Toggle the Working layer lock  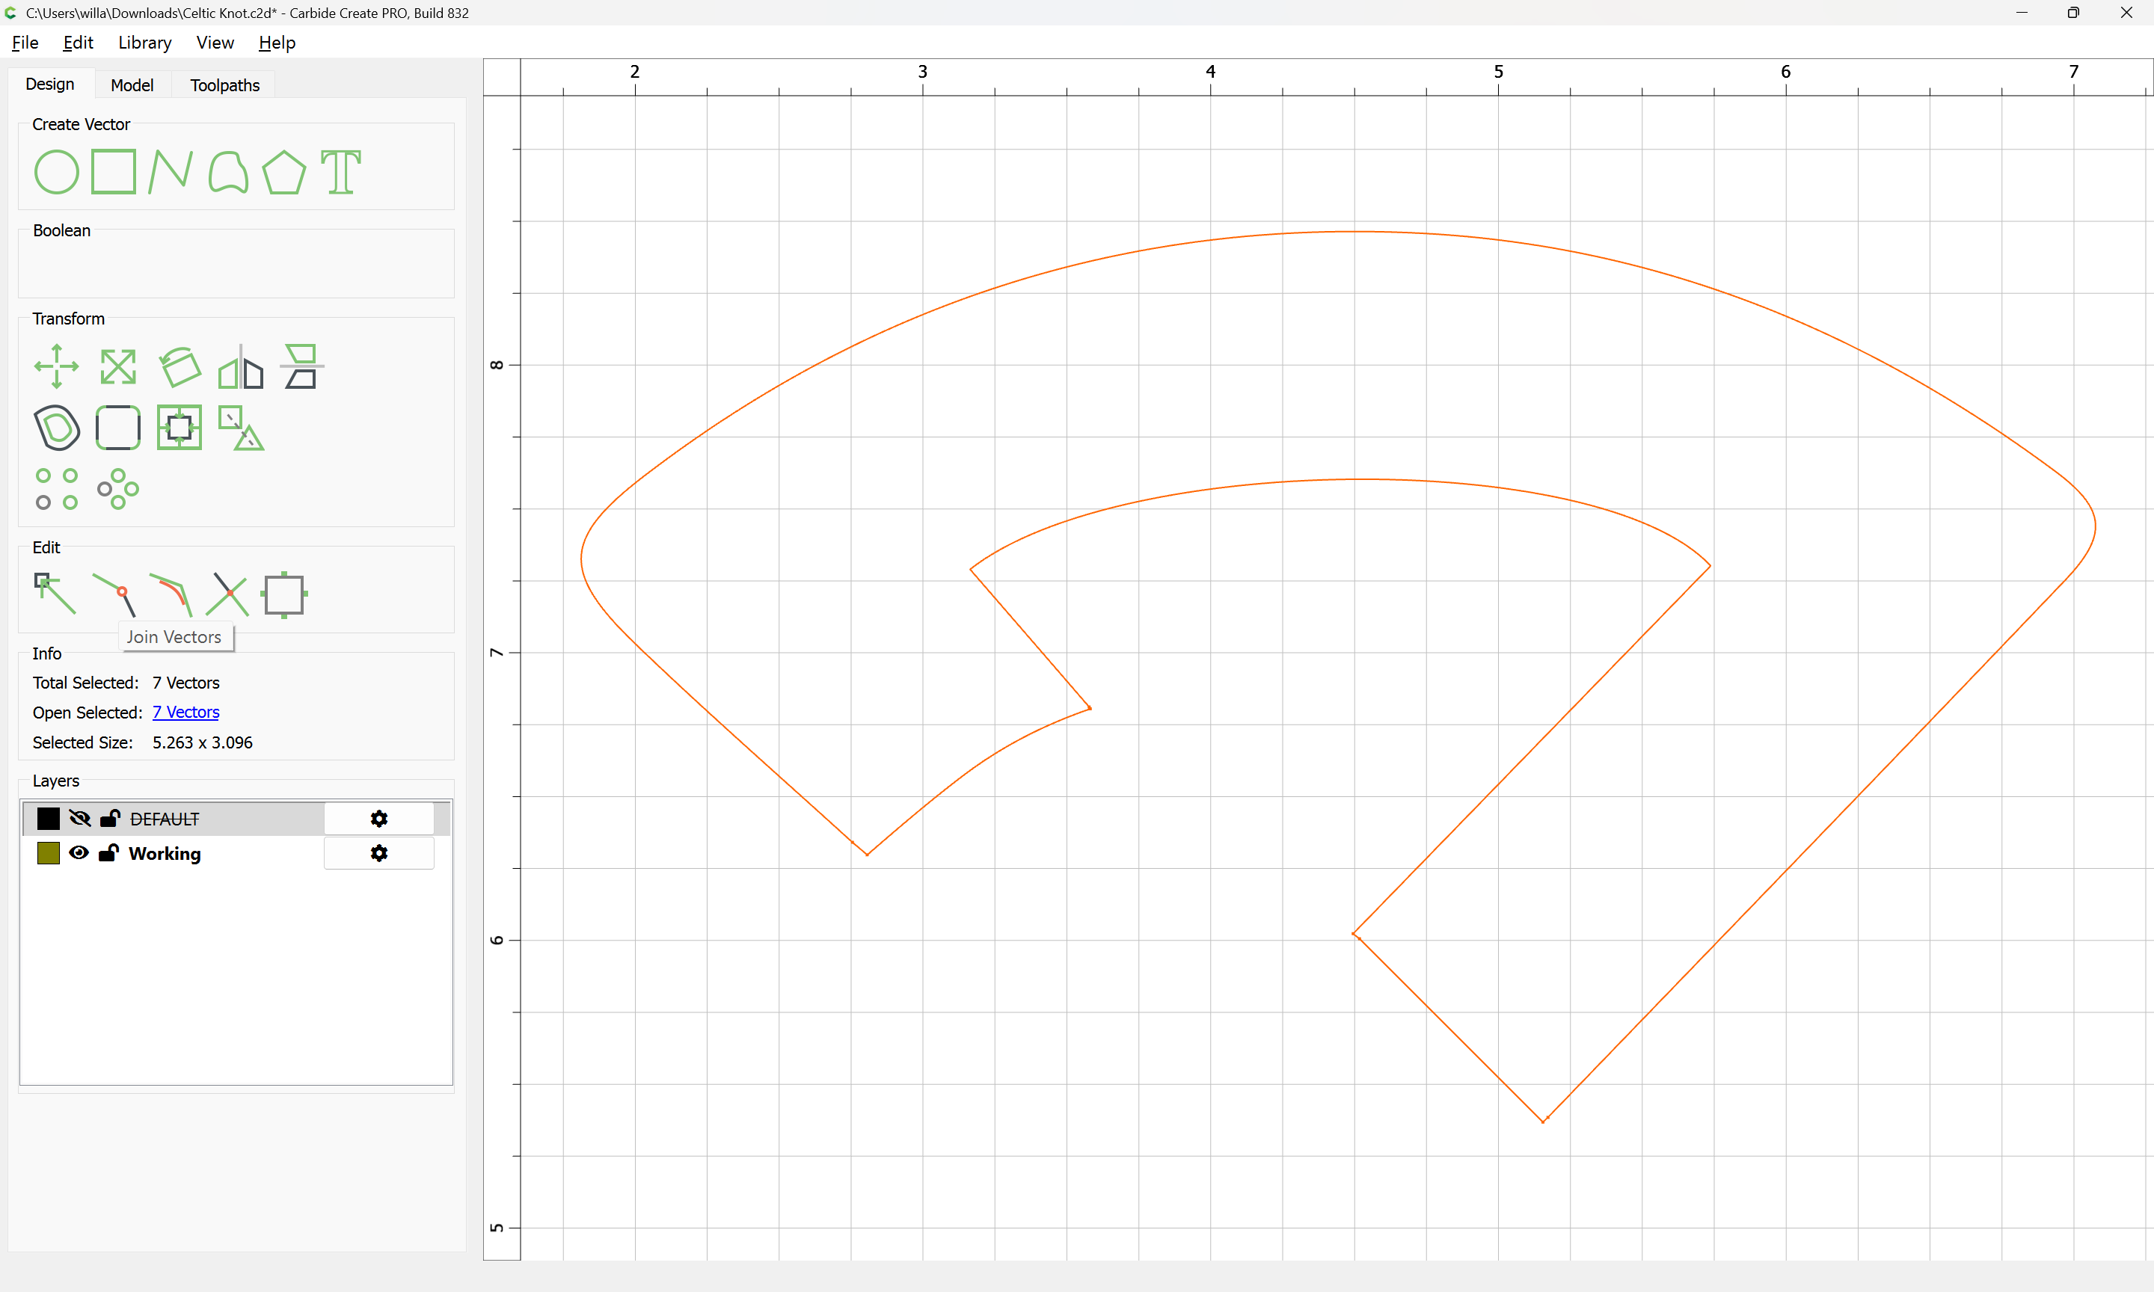tap(109, 853)
